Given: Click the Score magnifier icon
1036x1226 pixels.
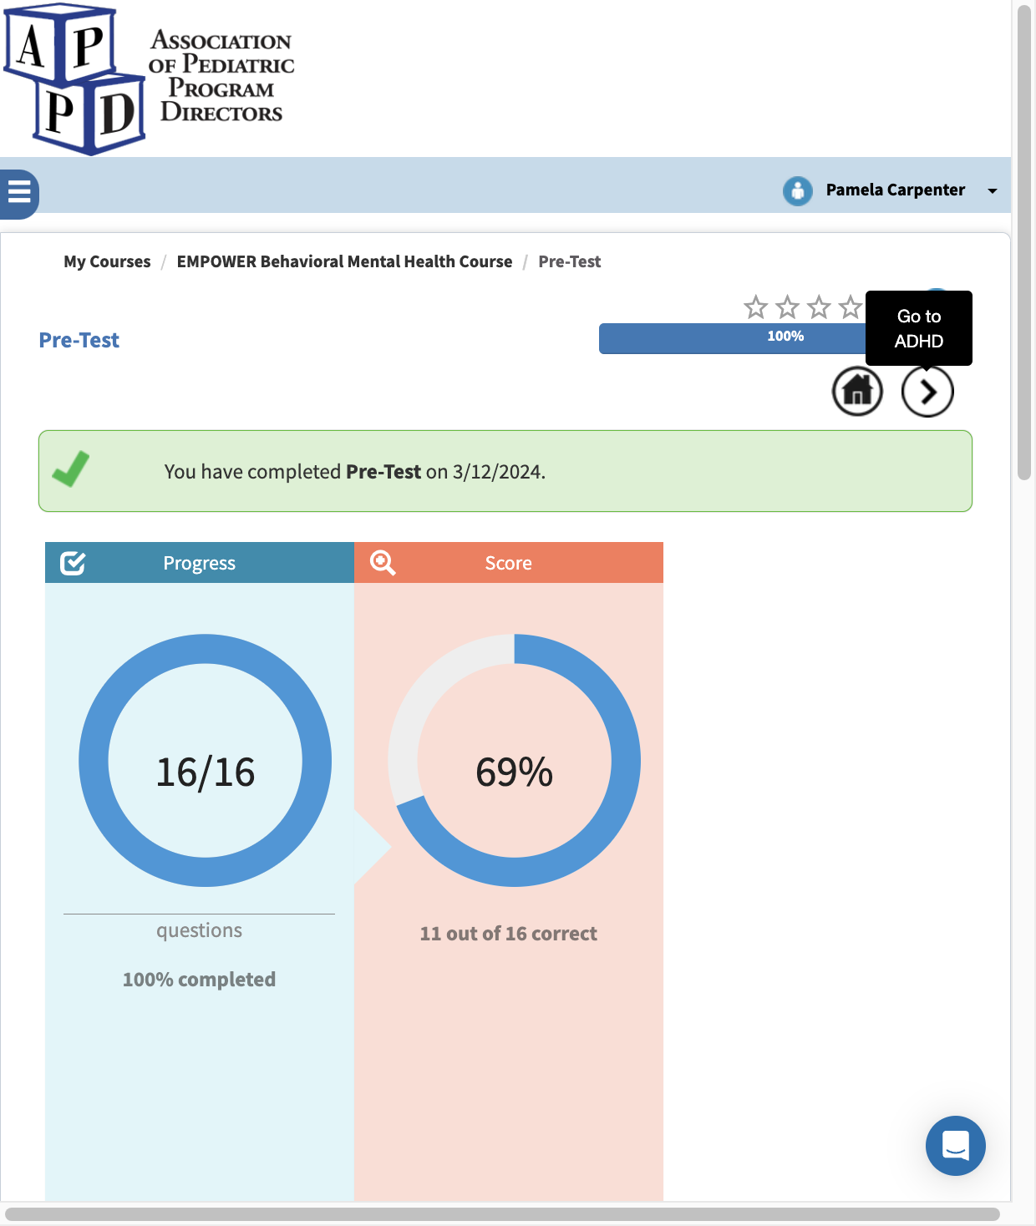Looking at the screenshot, I should (383, 563).
